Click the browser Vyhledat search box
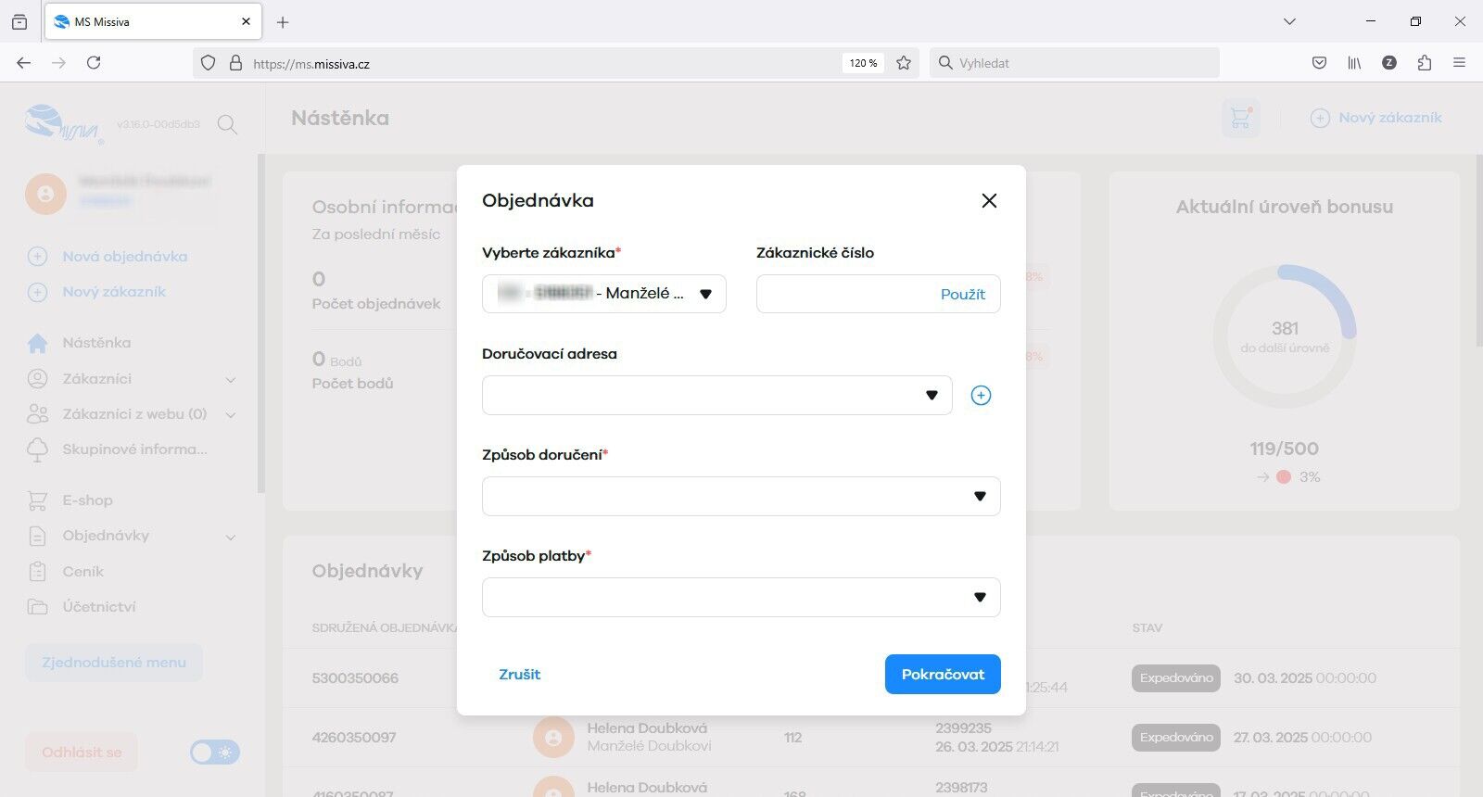Image resolution: width=1483 pixels, height=797 pixels. pos(1074,63)
